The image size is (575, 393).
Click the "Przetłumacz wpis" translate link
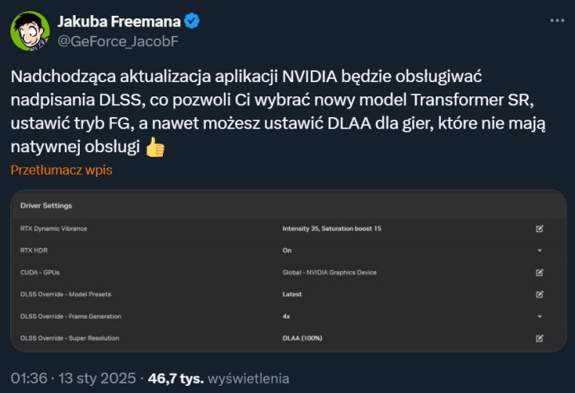pyautogui.click(x=61, y=170)
